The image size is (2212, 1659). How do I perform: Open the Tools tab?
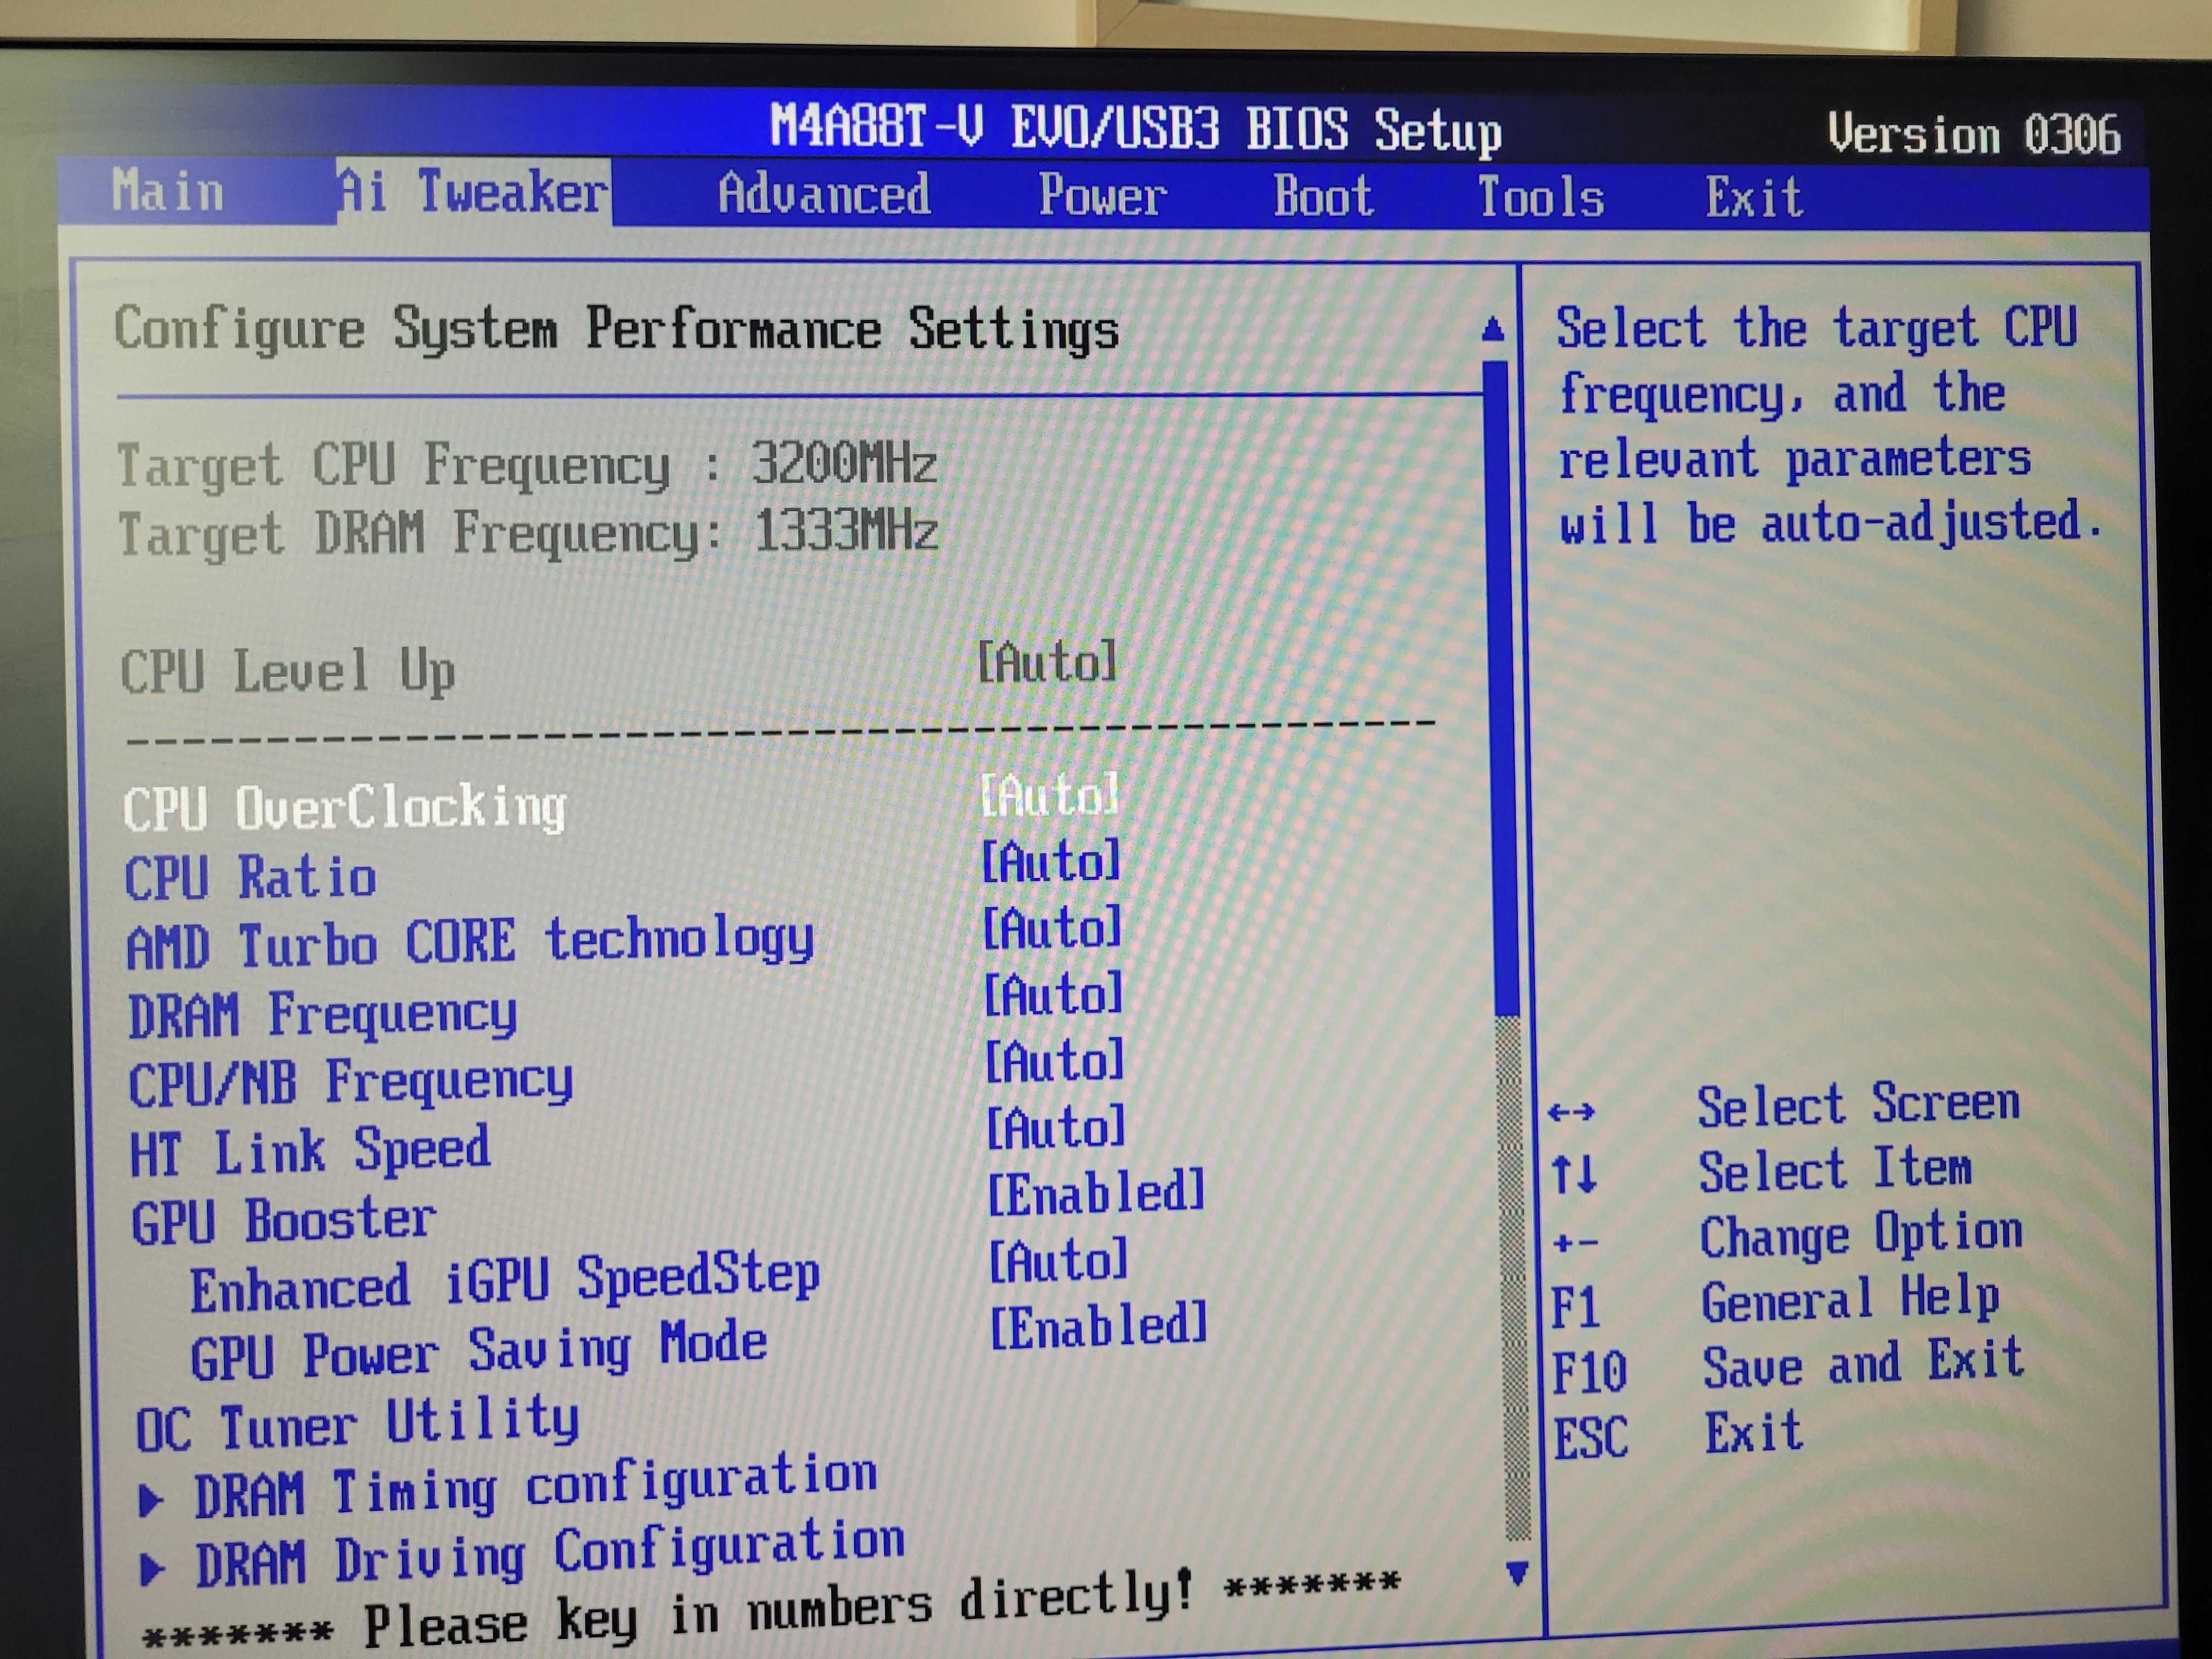pyautogui.click(x=1541, y=197)
